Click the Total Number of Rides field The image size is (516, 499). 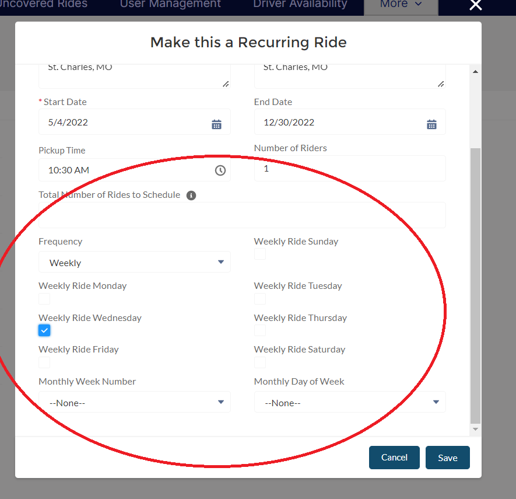[242, 215]
